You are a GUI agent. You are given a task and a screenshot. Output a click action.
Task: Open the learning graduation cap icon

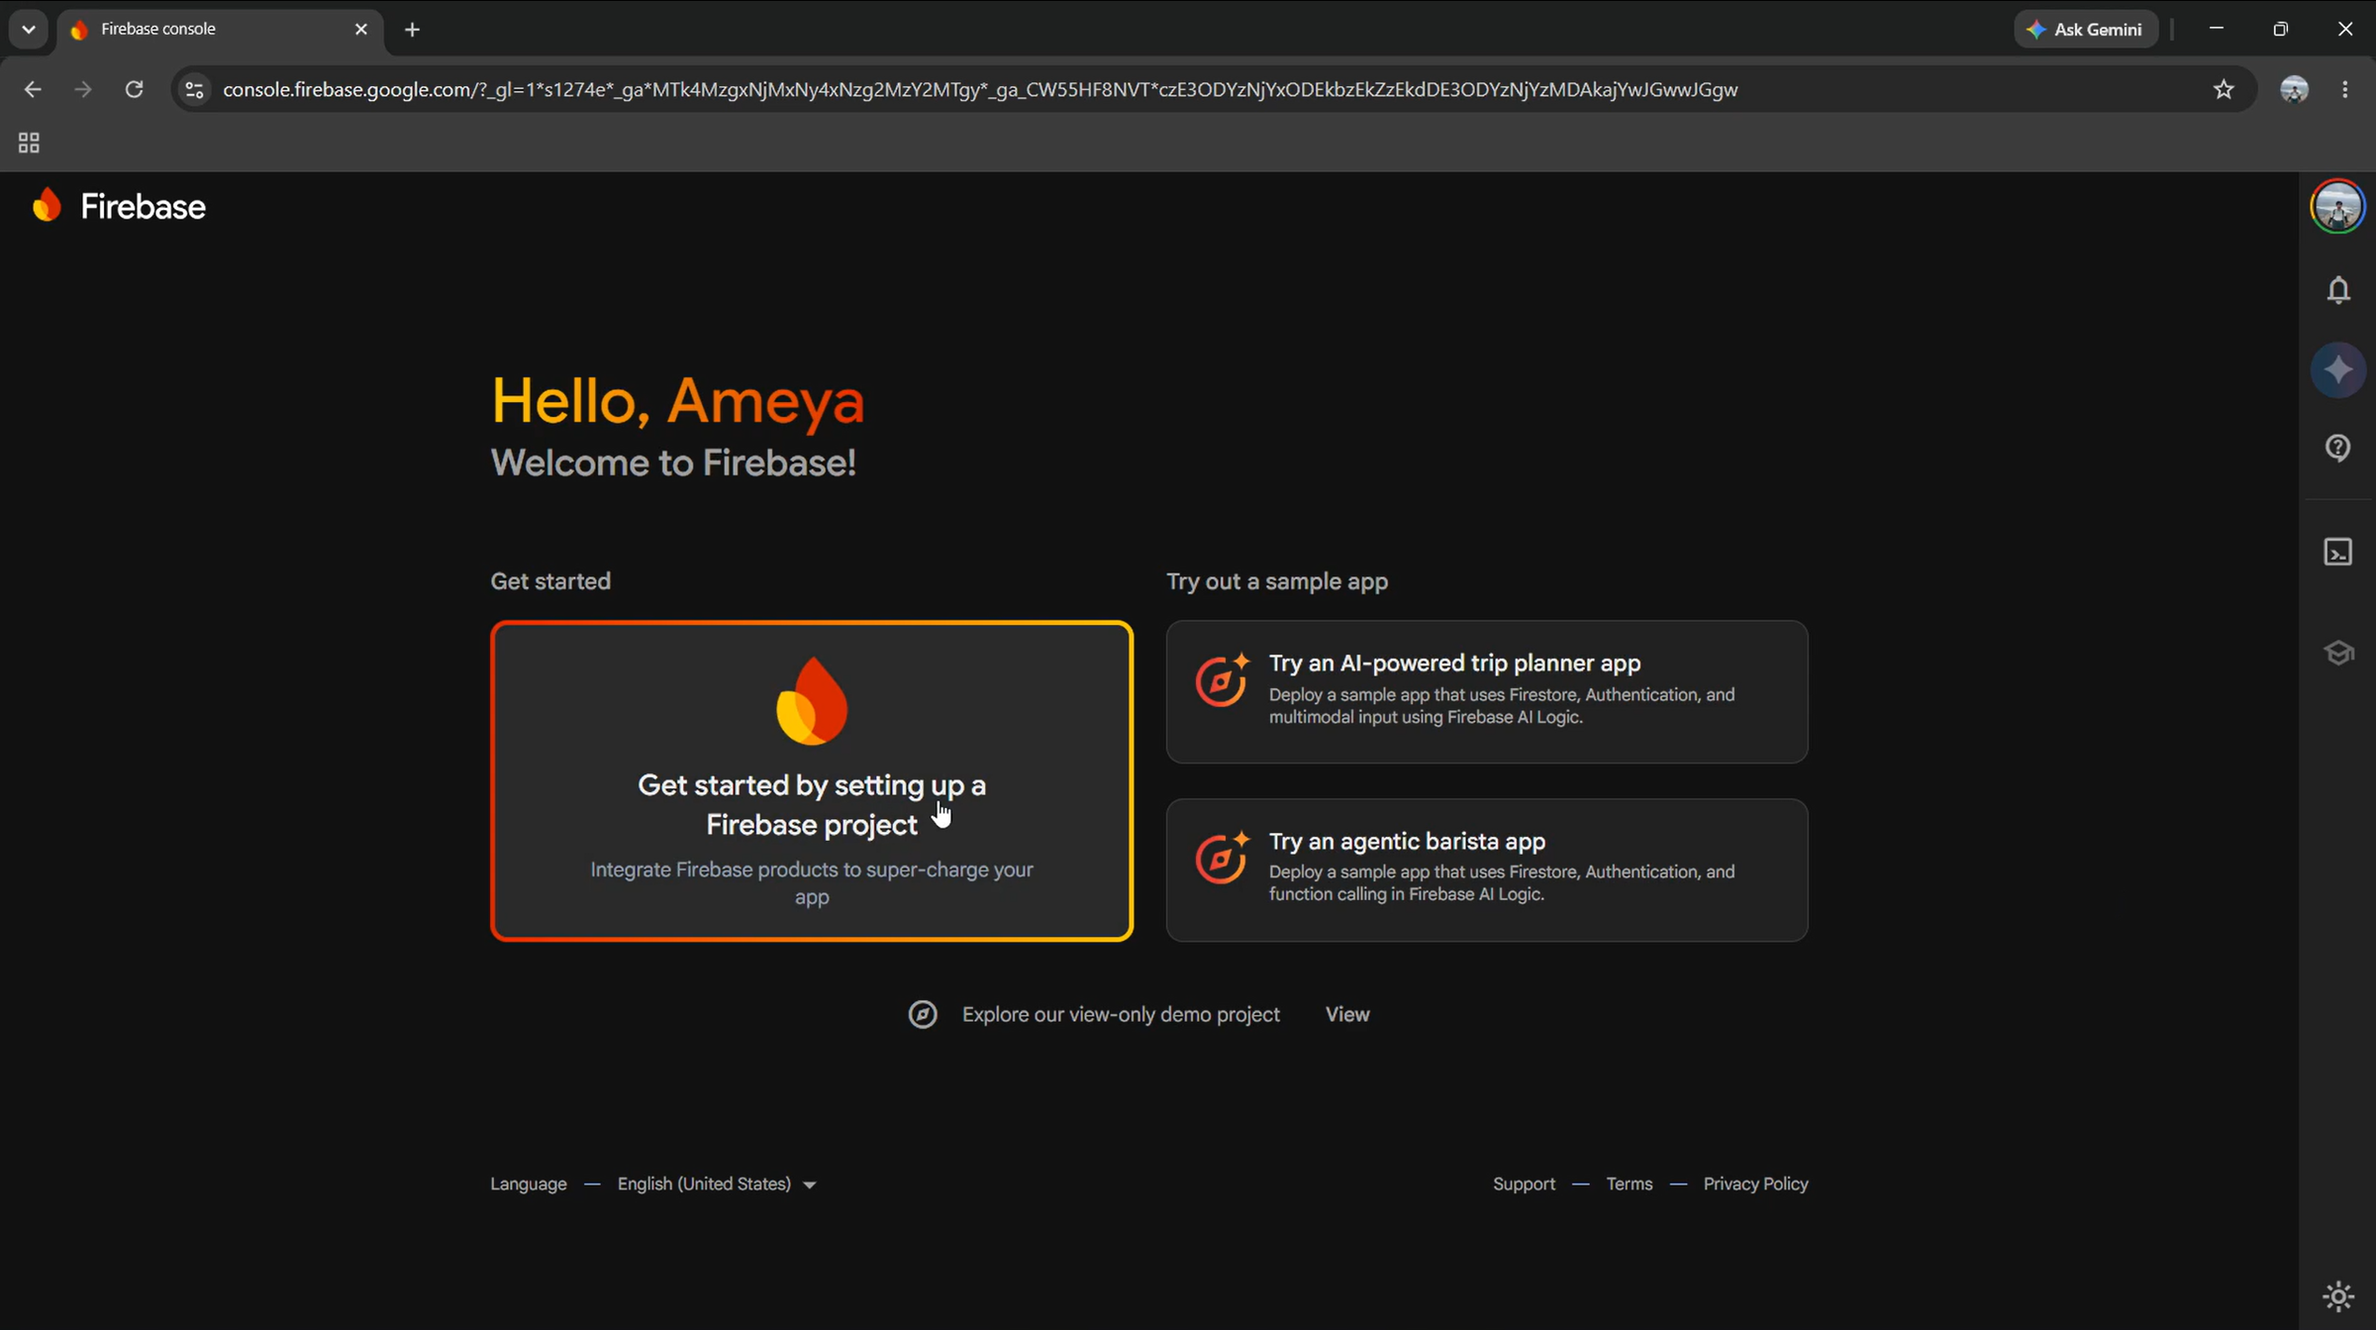(x=2338, y=653)
